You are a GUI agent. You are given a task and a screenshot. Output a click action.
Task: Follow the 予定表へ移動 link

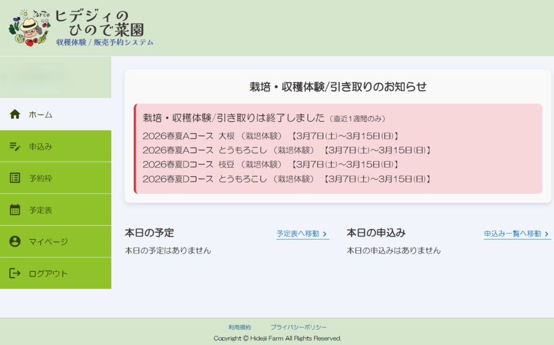tap(298, 234)
